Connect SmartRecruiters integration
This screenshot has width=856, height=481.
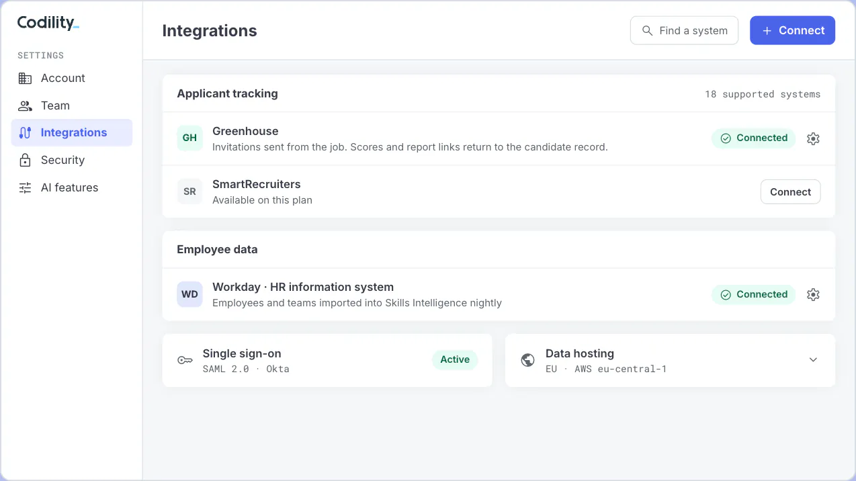click(790, 191)
